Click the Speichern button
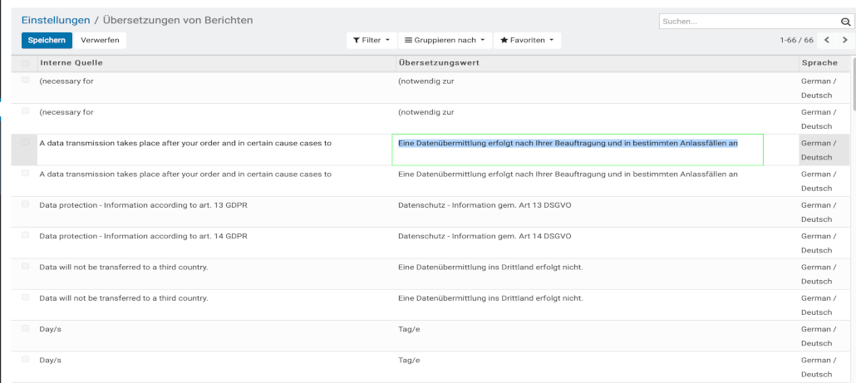This screenshot has height=383, width=856. [47, 40]
